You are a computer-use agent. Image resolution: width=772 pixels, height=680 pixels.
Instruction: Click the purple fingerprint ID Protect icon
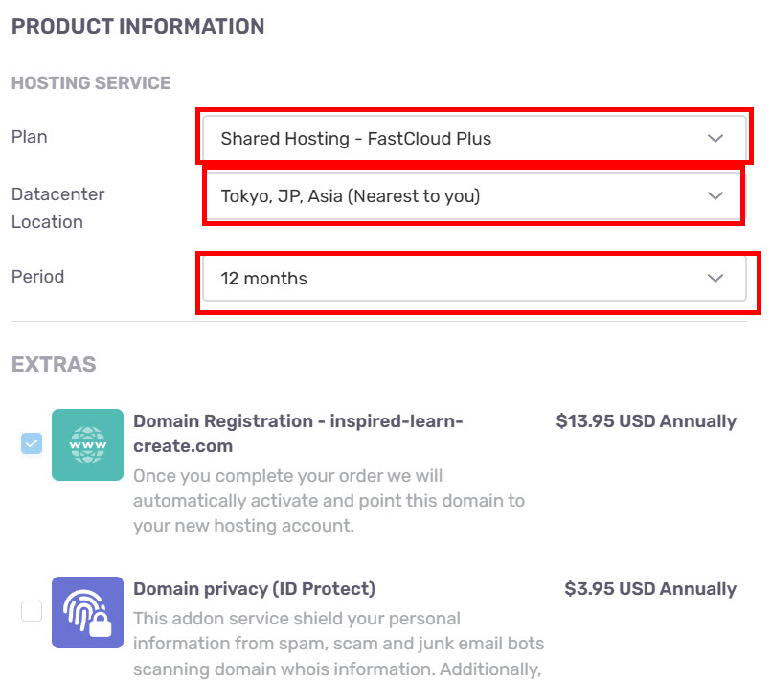[87, 613]
